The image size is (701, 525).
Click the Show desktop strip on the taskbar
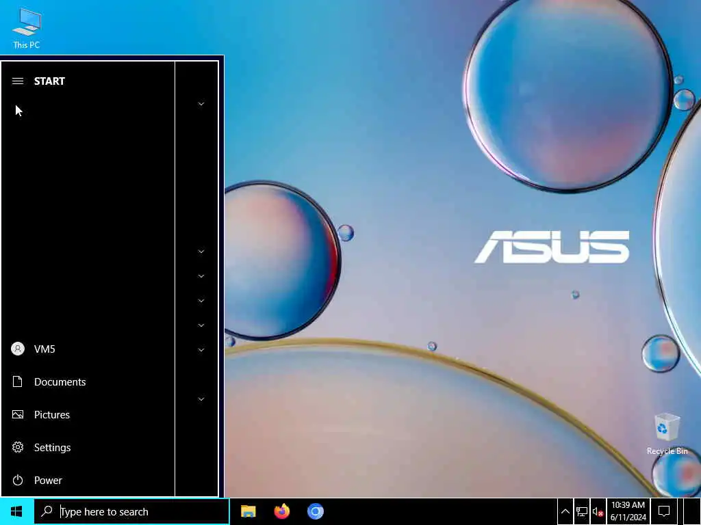coord(692,511)
